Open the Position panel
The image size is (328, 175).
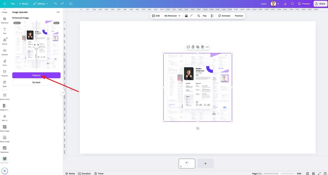[x=239, y=16]
